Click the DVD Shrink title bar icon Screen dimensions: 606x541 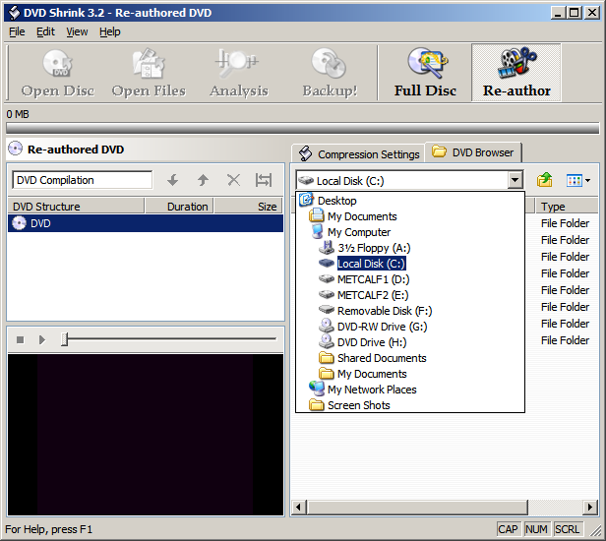click(x=14, y=13)
